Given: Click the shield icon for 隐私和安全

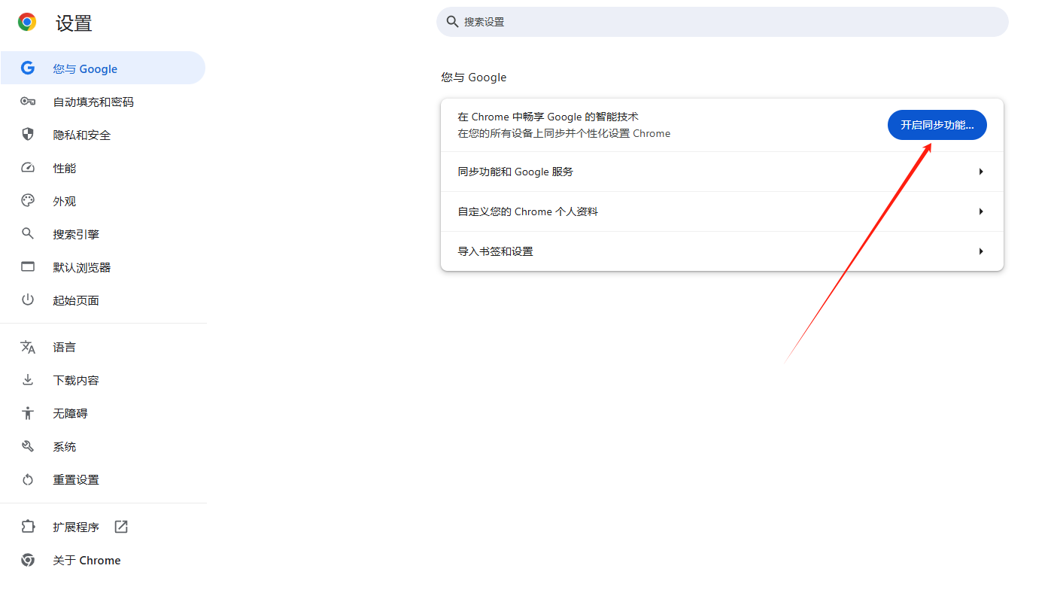Looking at the screenshot, I should (28, 135).
